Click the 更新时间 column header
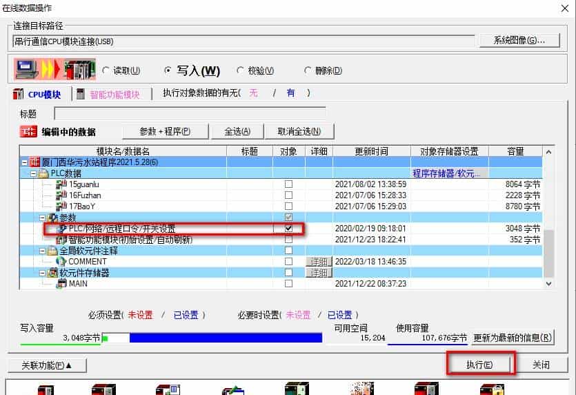Viewport: 576px width, 395px height. 371,151
